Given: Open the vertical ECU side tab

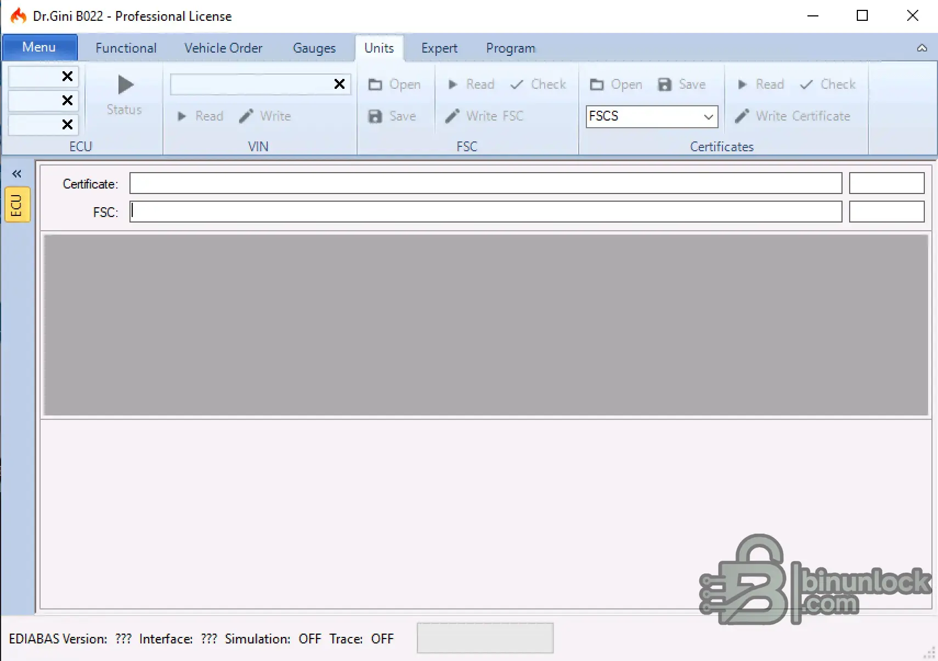Looking at the screenshot, I should 17,205.
